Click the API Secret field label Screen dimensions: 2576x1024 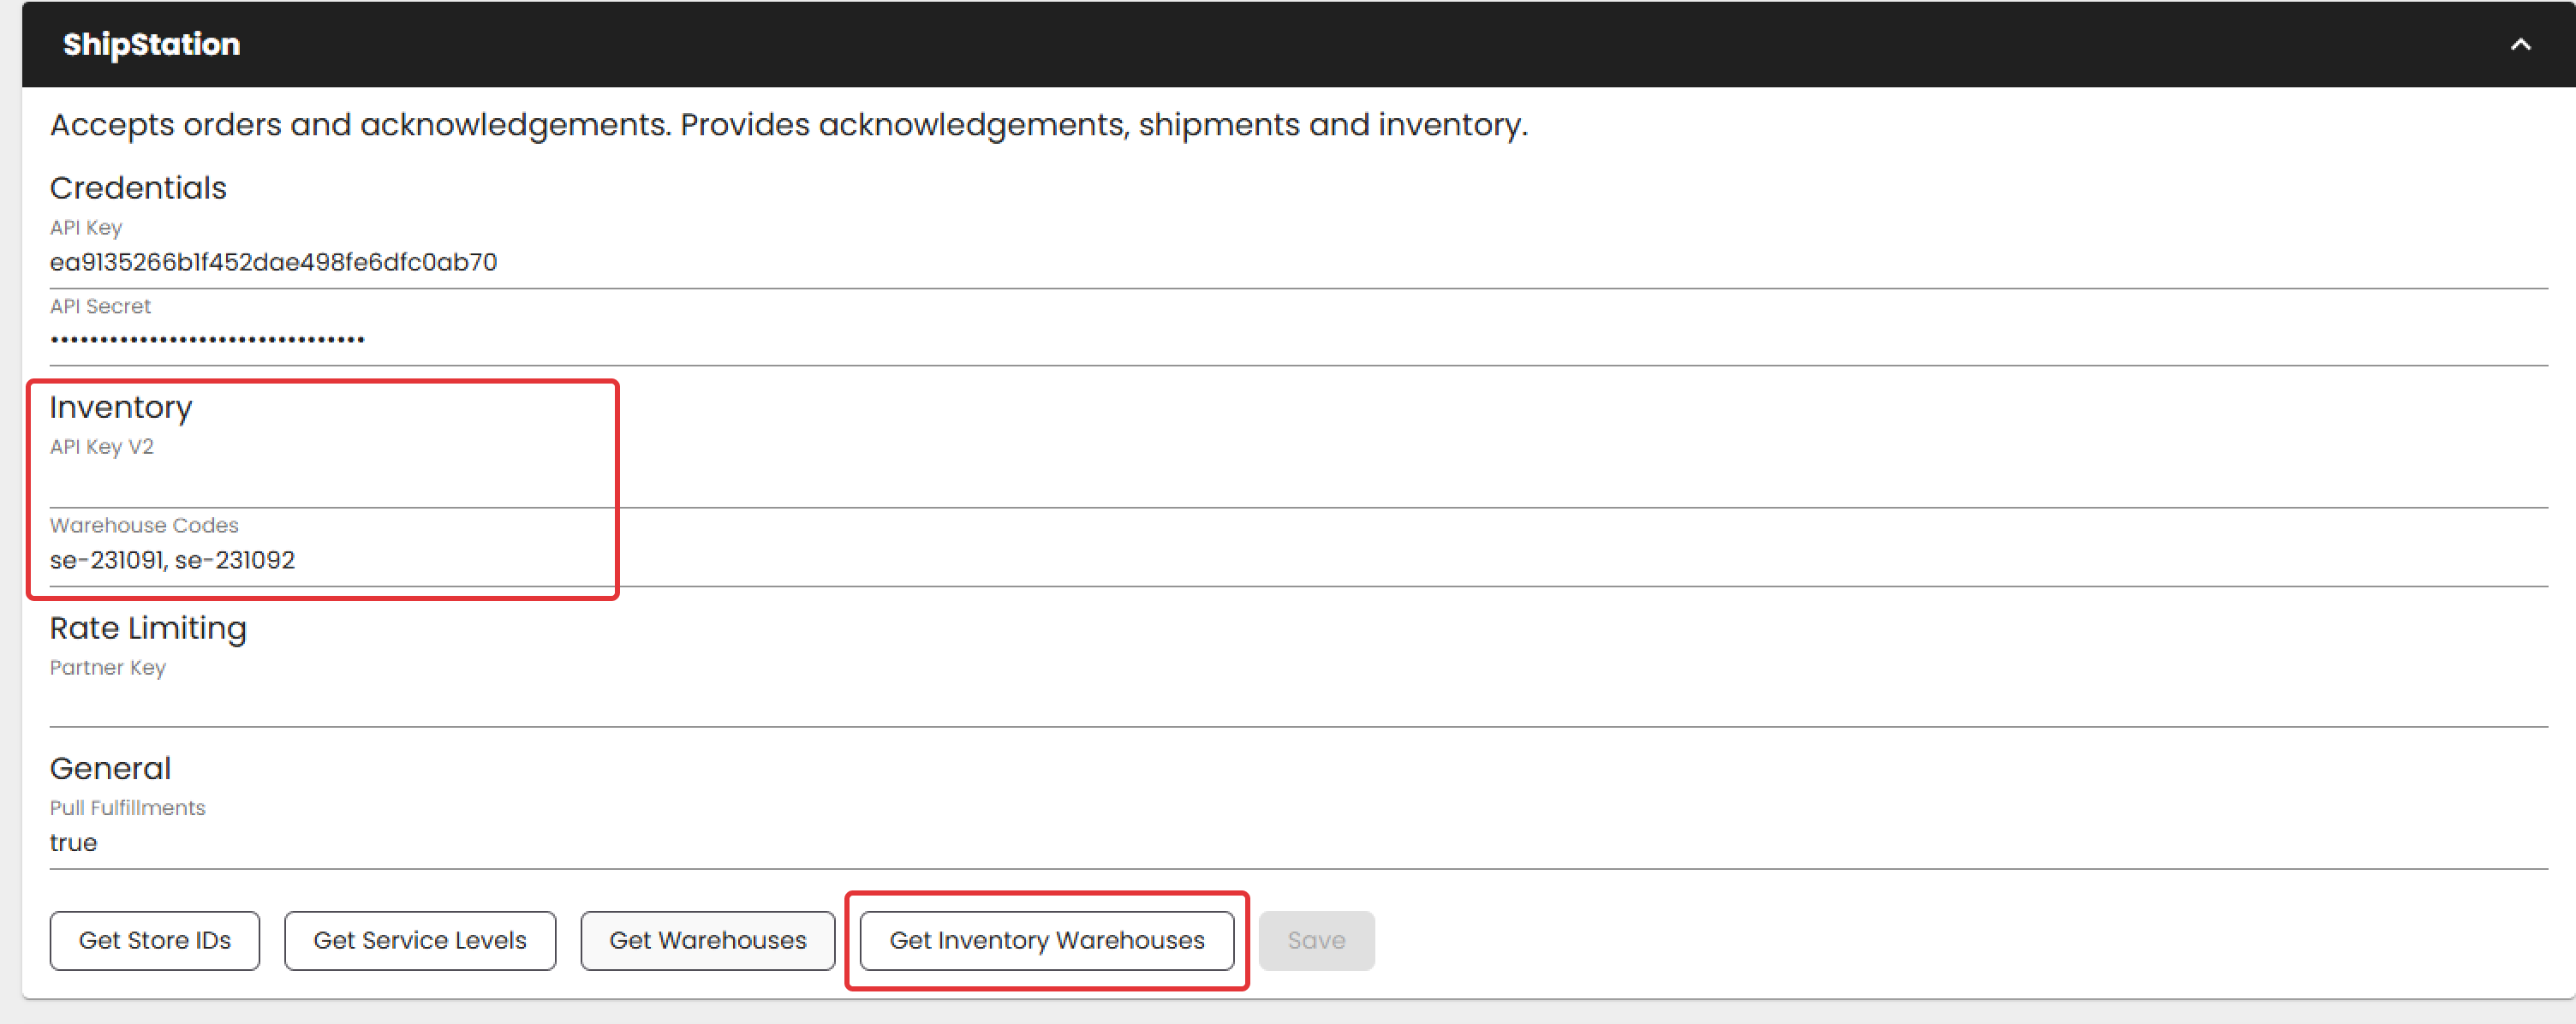[100, 306]
